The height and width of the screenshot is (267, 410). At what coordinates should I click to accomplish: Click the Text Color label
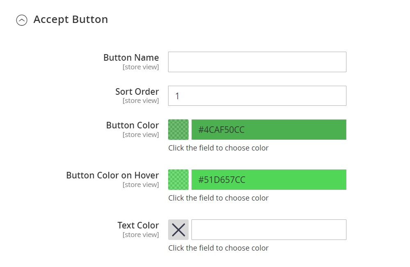point(138,225)
